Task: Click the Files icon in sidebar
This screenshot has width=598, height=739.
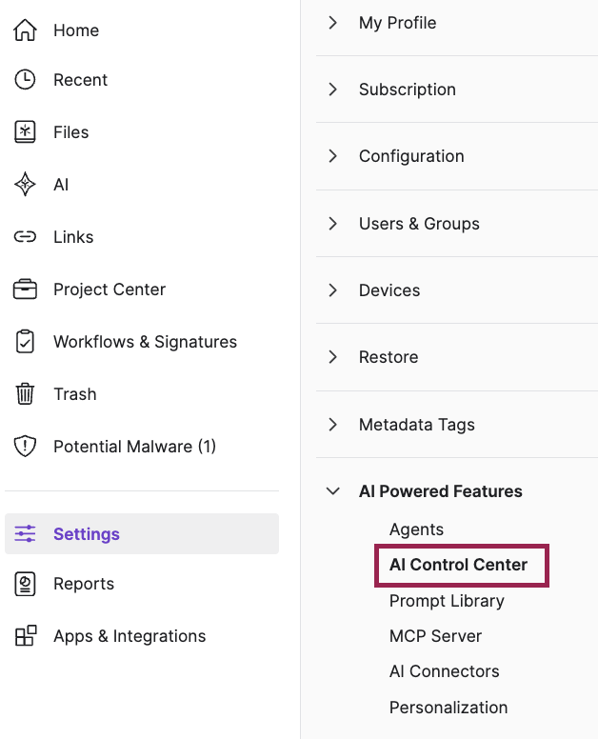Action: pyautogui.click(x=25, y=132)
